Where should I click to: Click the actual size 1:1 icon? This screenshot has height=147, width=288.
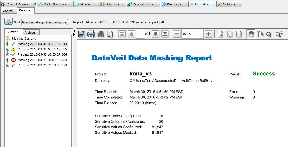(x=220, y=34)
